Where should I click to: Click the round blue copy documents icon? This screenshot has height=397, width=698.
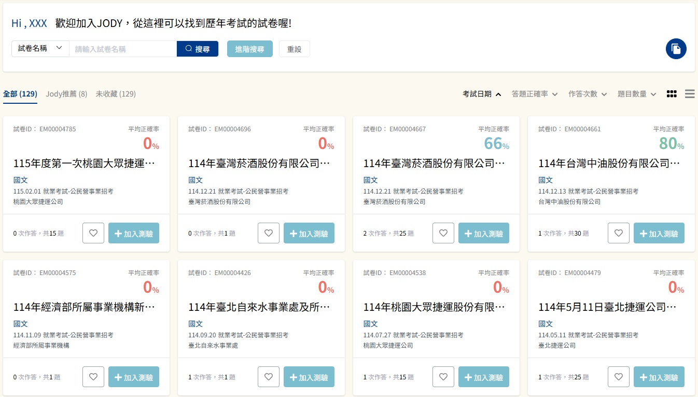tap(676, 49)
